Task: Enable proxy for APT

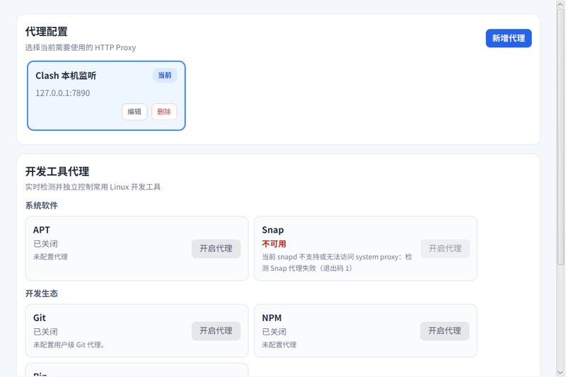Action: point(216,248)
